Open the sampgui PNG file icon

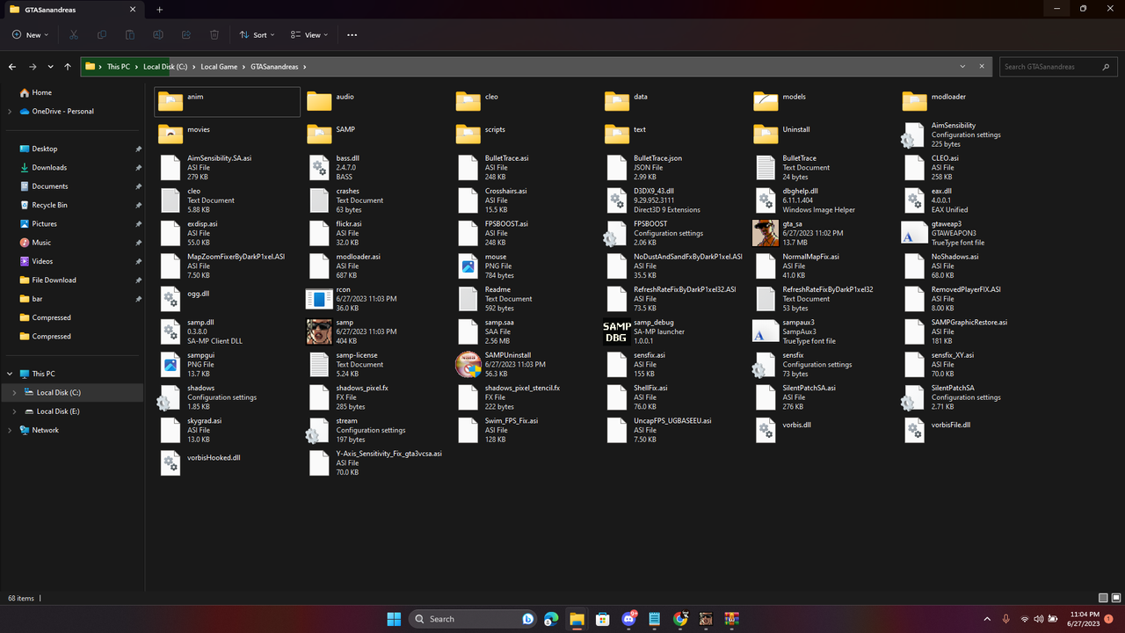click(171, 364)
